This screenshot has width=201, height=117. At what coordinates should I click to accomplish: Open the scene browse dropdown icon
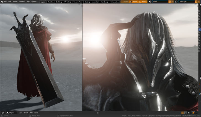click(150, 2)
